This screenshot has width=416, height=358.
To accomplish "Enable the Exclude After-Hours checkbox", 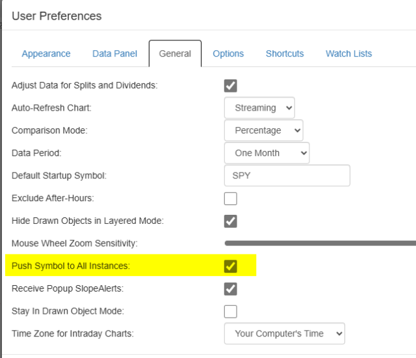I will 231,199.
